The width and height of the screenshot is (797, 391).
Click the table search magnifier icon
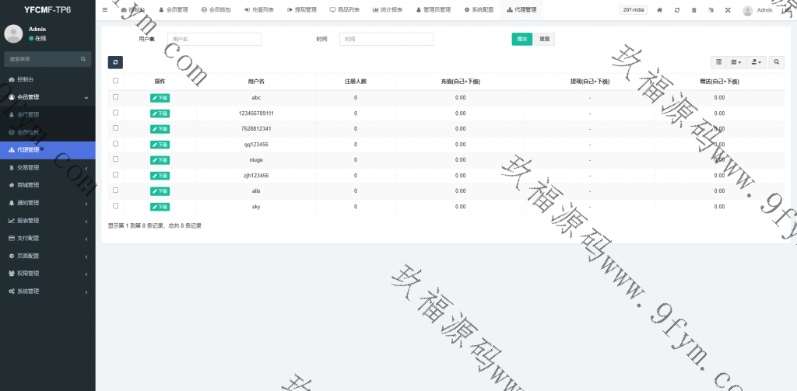point(777,62)
